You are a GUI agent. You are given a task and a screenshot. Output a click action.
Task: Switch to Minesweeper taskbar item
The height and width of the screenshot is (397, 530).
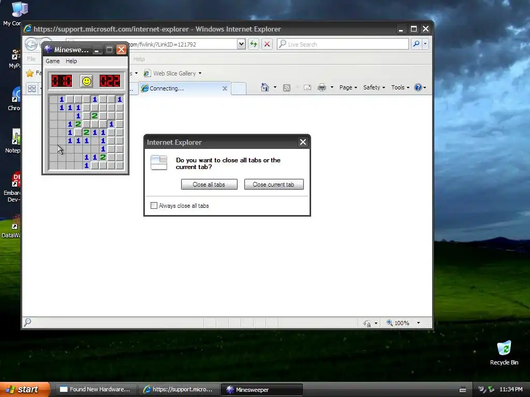click(x=261, y=390)
